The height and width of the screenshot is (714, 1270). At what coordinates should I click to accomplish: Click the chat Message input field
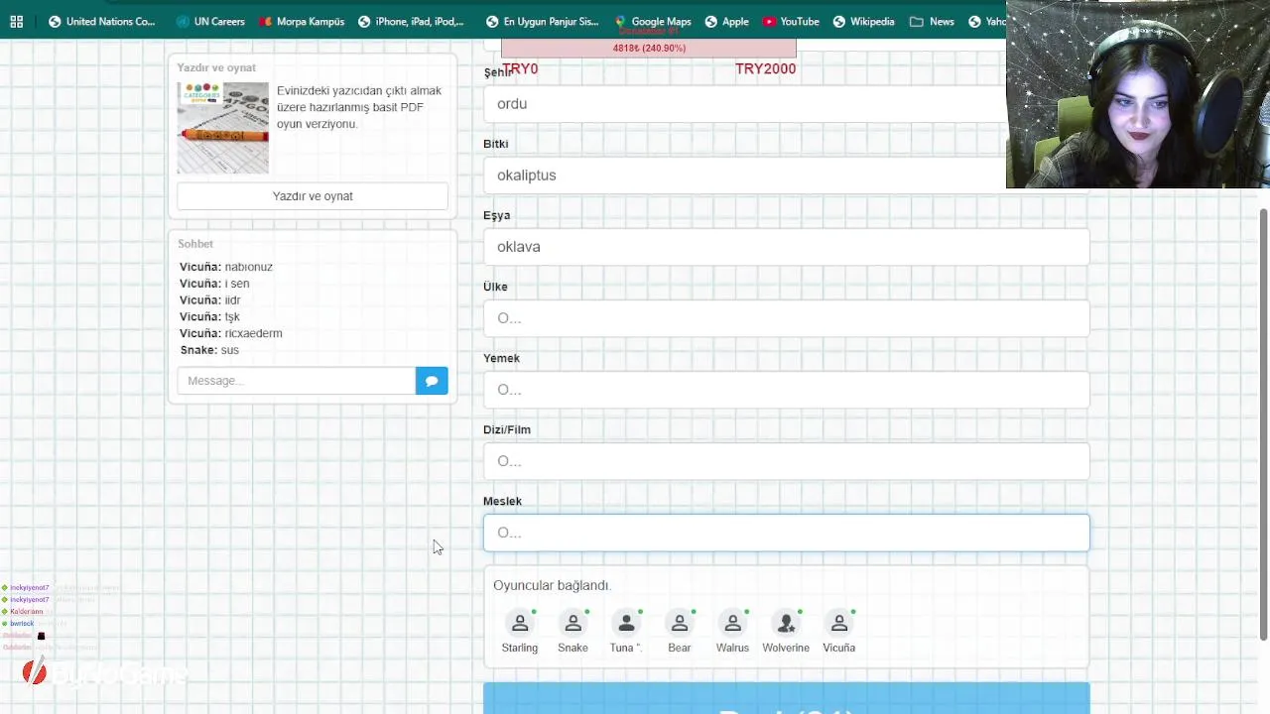point(296,381)
